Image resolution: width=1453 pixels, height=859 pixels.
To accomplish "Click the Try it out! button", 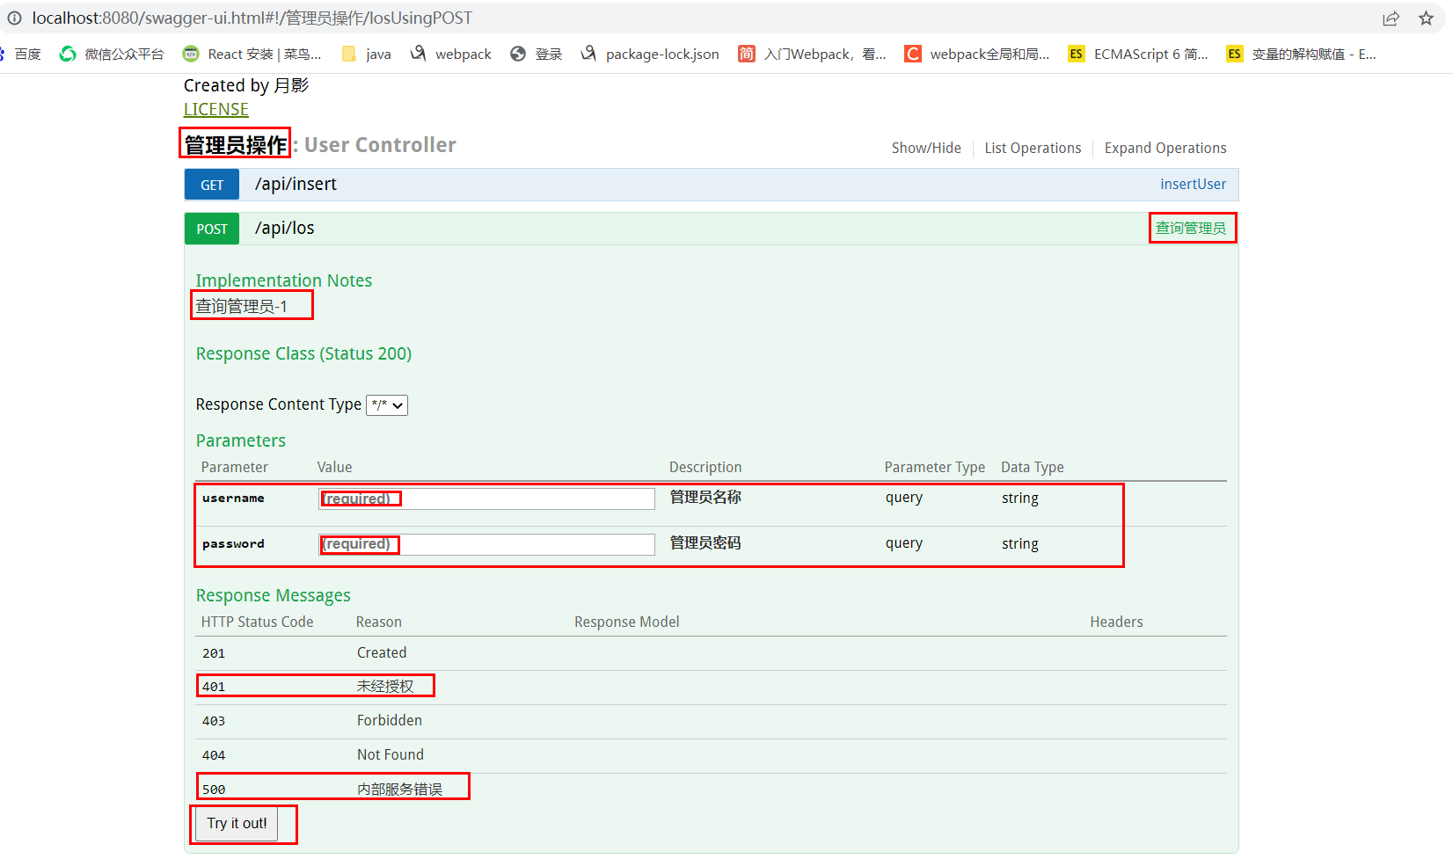I will pyautogui.click(x=237, y=824).
